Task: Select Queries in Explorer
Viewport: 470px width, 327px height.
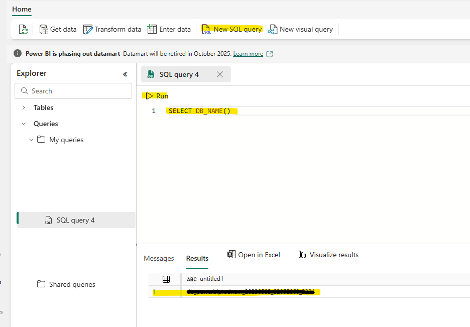Action: (46, 124)
